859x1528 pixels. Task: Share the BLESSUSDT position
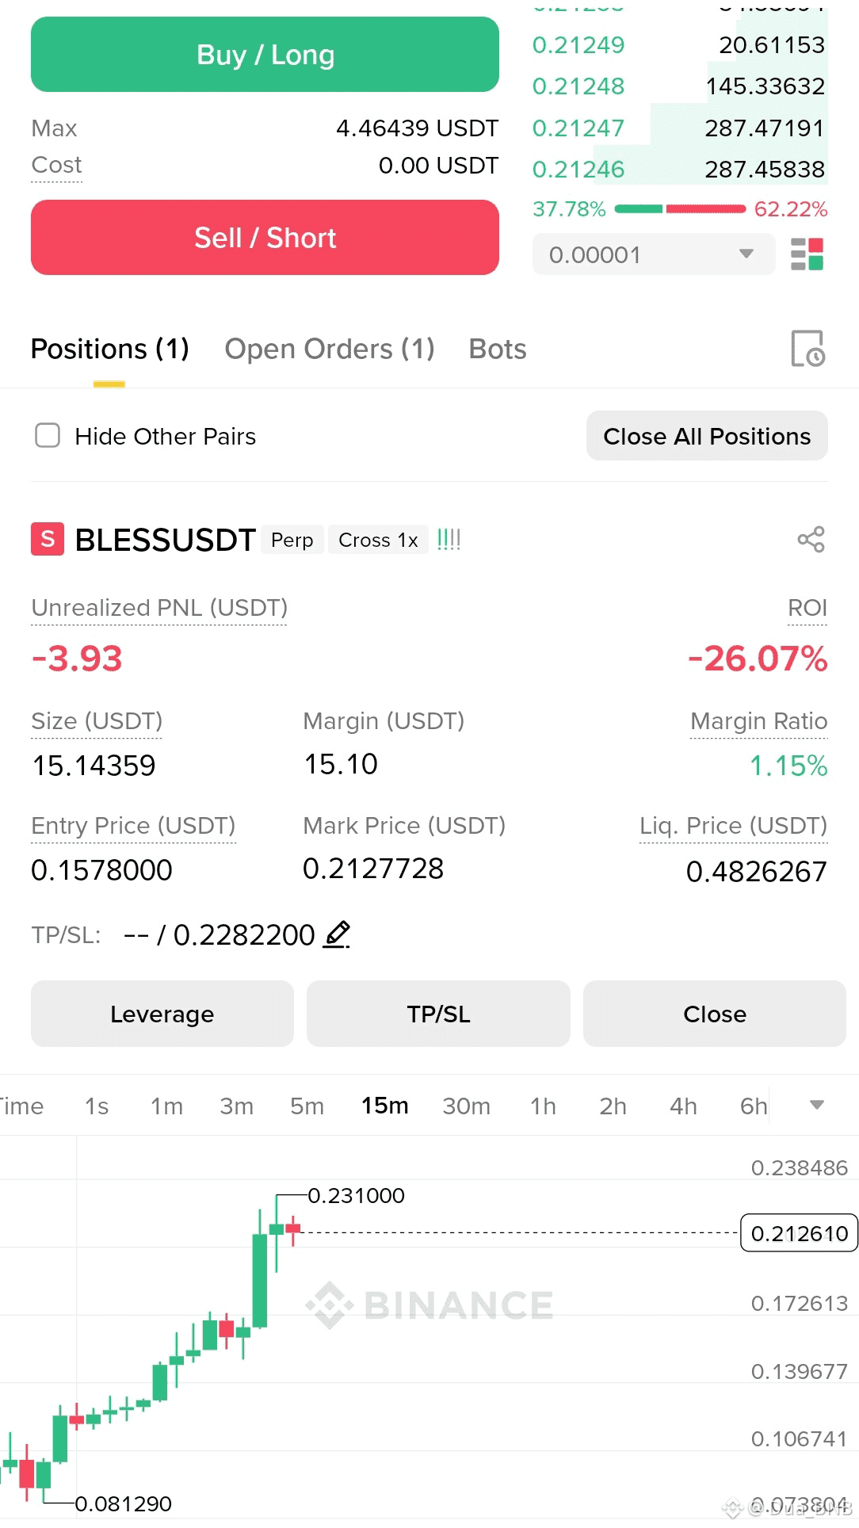tap(811, 540)
